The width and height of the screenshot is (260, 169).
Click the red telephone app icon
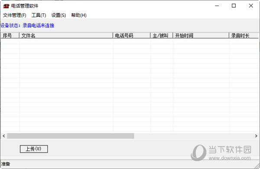pos(6,6)
